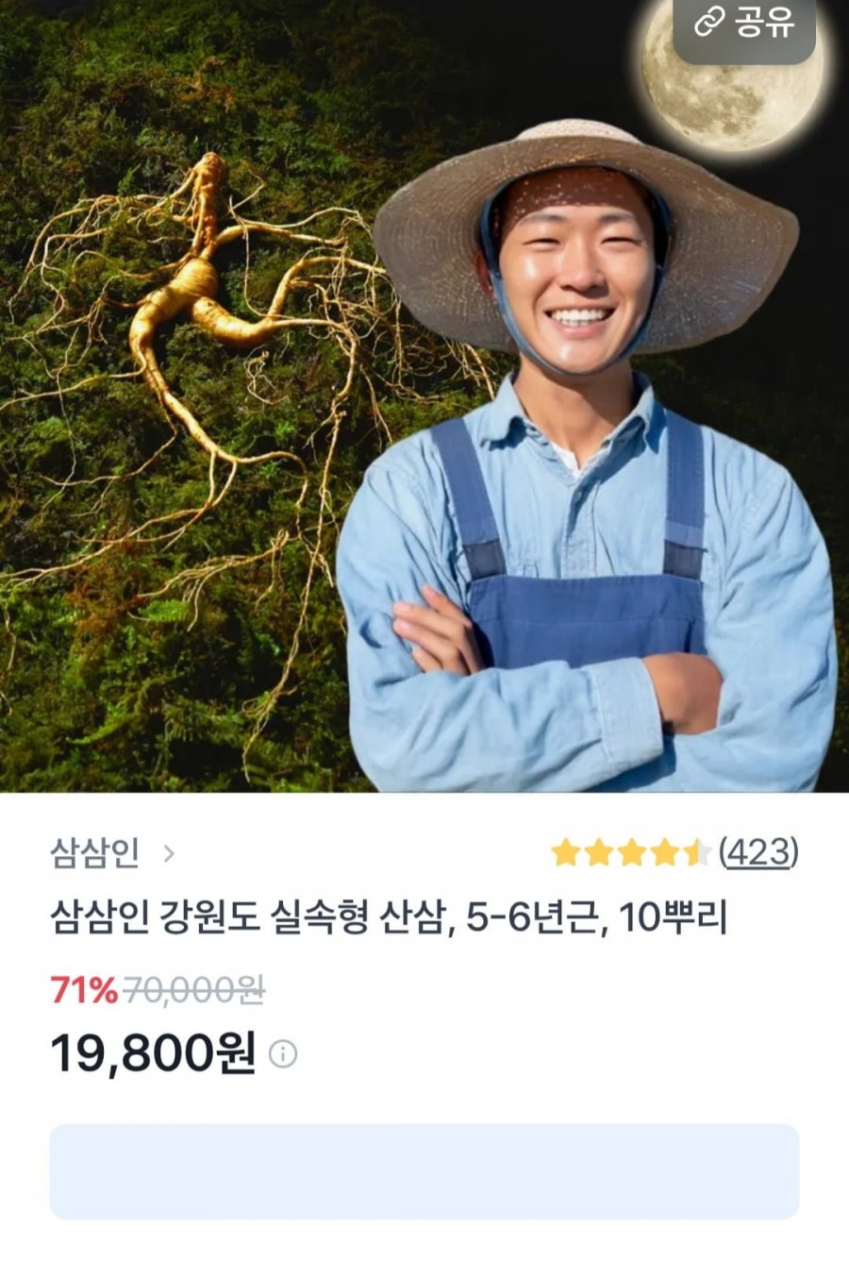Tap the red 71% discount label
Viewport: 849px width, 1261px height.
point(83,990)
